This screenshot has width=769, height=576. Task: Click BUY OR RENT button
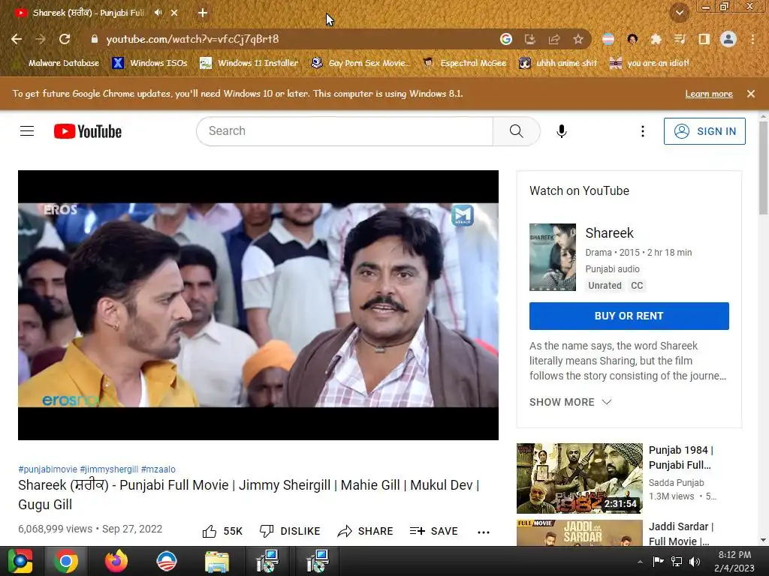click(629, 316)
